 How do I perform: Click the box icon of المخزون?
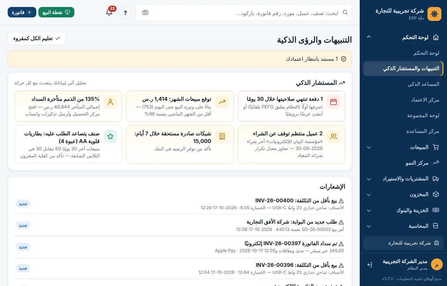coord(435,194)
